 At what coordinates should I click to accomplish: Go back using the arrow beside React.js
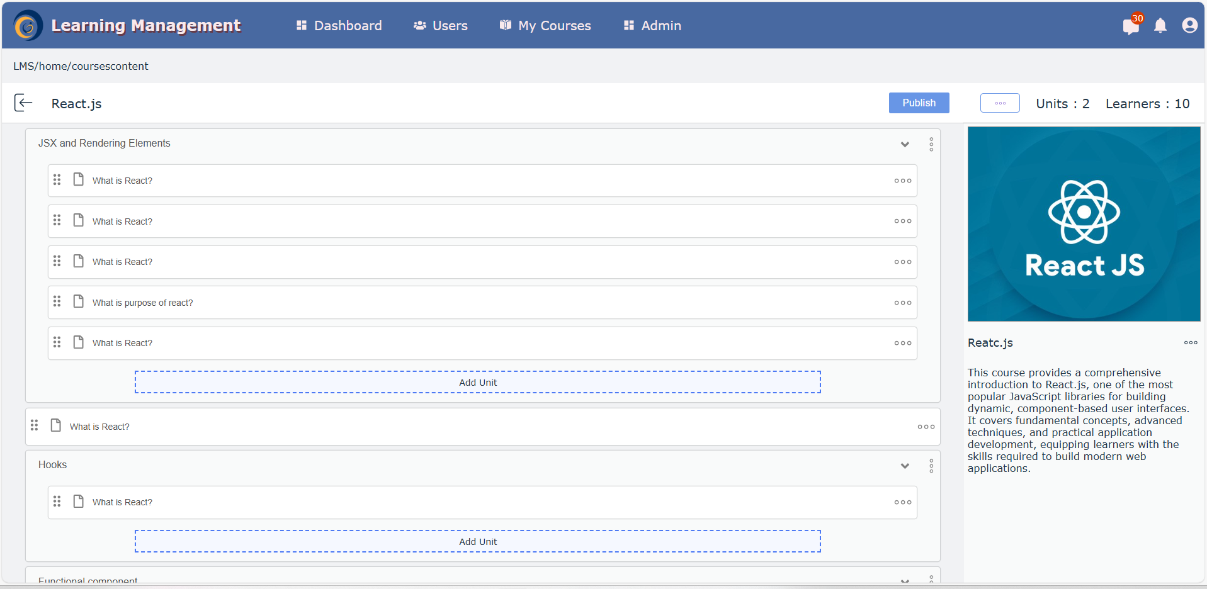(x=23, y=103)
